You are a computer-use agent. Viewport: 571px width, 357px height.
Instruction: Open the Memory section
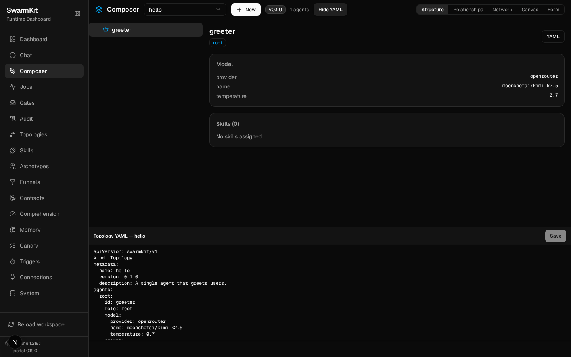(44, 230)
